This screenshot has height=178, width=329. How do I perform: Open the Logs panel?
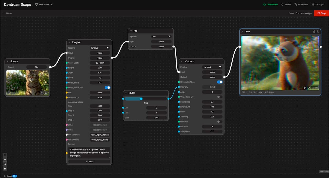coord(10,176)
